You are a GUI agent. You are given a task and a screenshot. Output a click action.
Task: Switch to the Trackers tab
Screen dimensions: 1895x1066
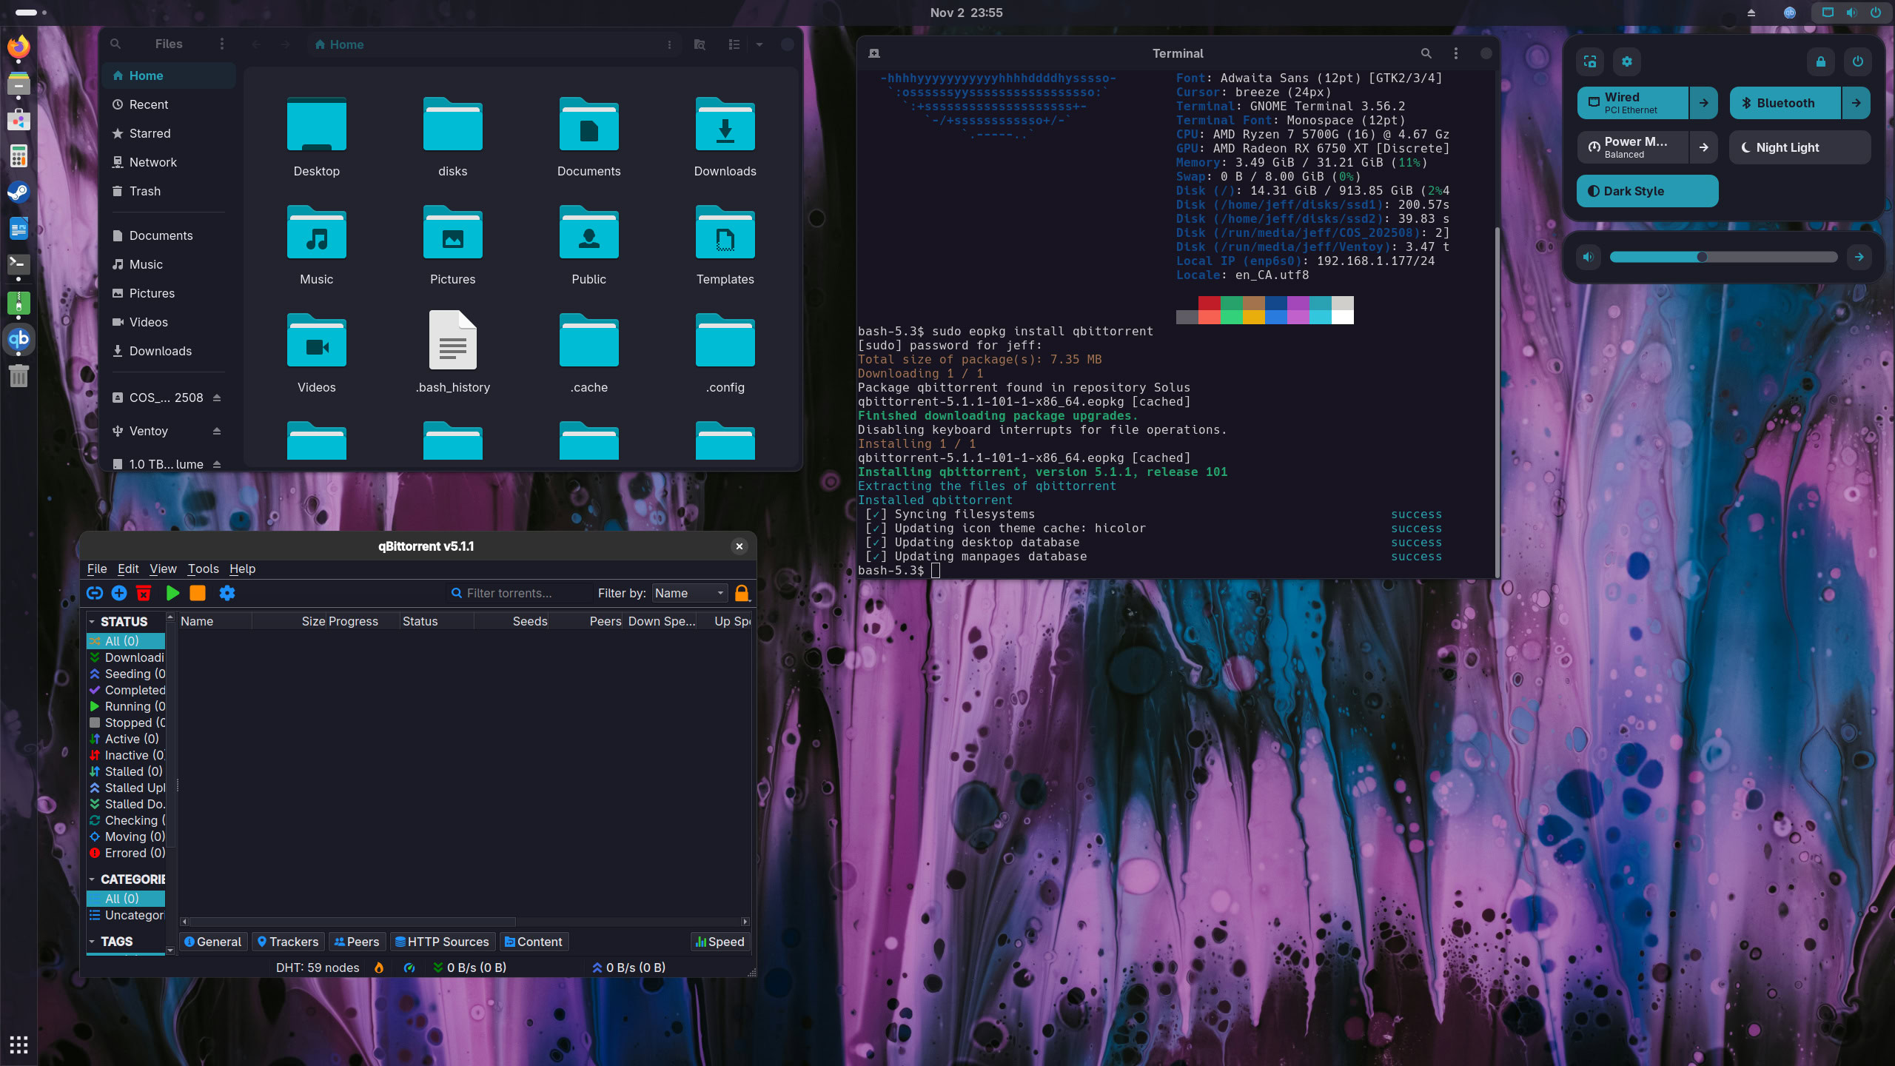(288, 942)
